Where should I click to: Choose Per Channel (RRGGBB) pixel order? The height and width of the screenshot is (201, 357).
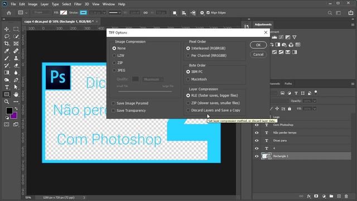point(188,56)
